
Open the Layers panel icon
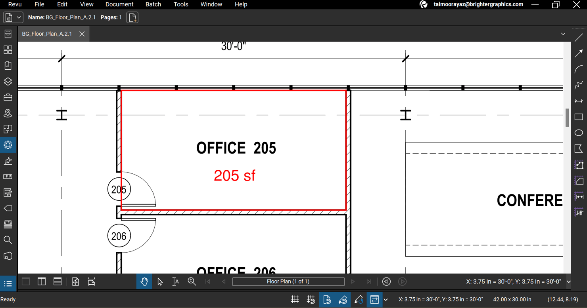coord(8,82)
